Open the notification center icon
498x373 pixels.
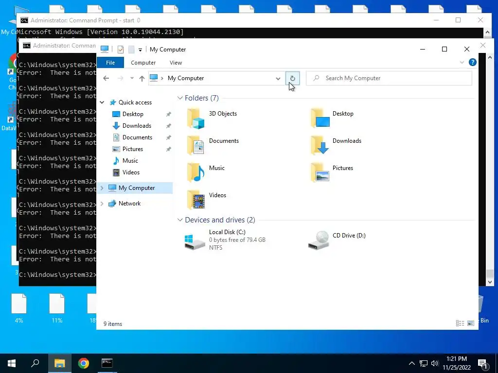pyautogui.click(x=482, y=363)
